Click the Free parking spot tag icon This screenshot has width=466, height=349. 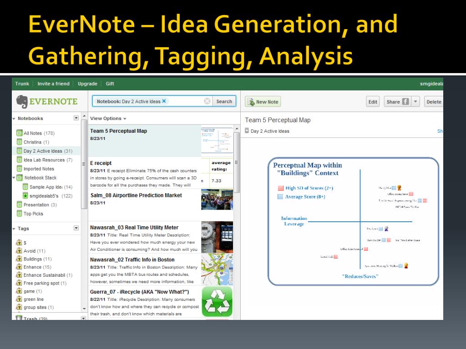(x=19, y=283)
